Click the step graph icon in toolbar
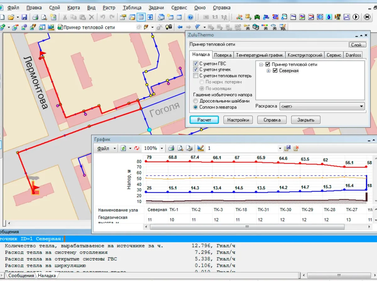 [347, 17]
